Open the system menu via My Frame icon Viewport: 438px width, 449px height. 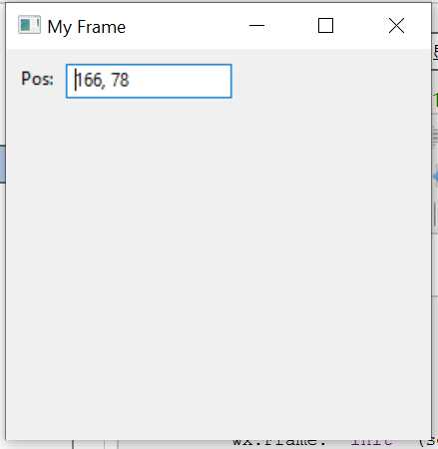[29, 25]
